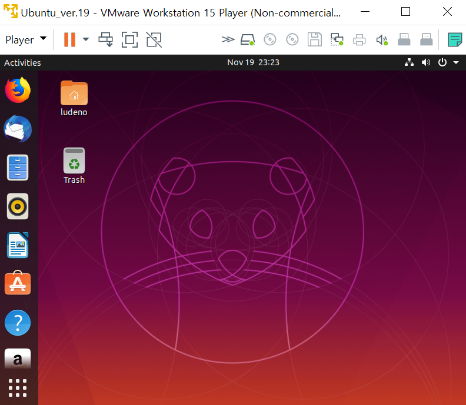466x405 pixels.
Task: Open Activities overview
Action: [x=22, y=63]
